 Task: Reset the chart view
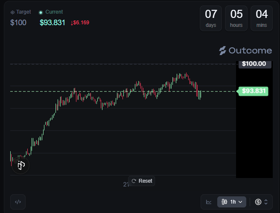142,181
